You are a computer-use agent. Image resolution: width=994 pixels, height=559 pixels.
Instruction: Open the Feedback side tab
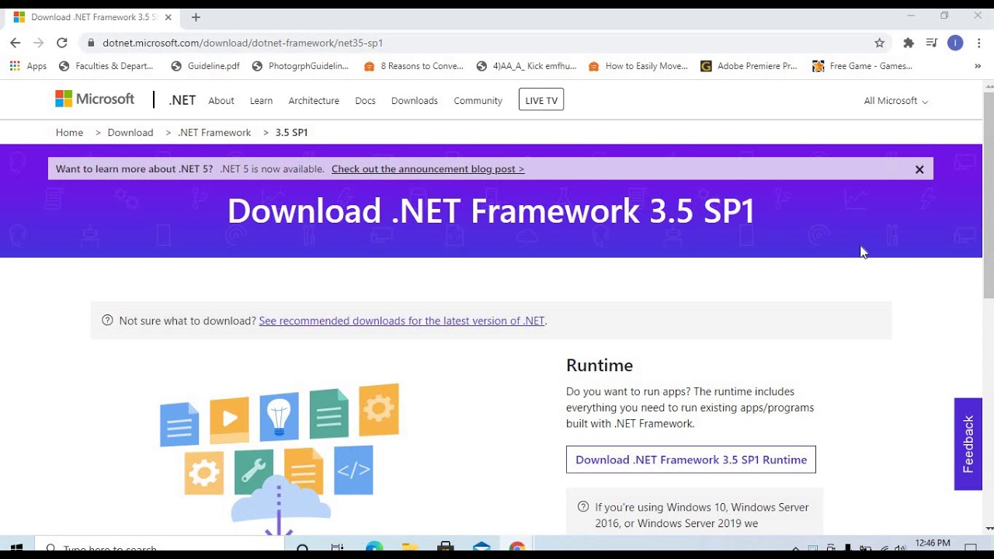pos(968,444)
